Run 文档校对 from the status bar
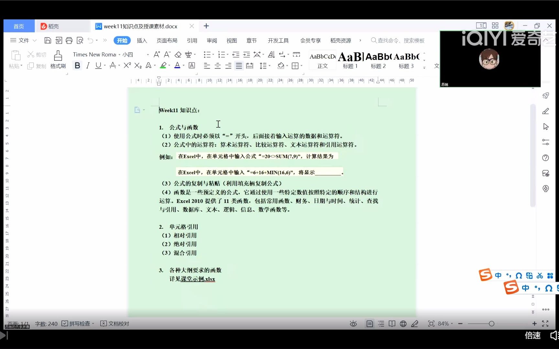The height and width of the screenshot is (349, 559). click(x=114, y=323)
